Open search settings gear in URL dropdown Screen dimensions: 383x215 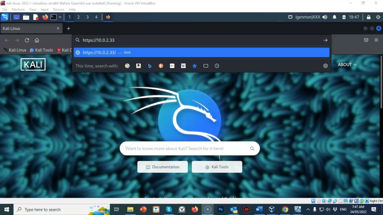pyautogui.click(x=326, y=66)
